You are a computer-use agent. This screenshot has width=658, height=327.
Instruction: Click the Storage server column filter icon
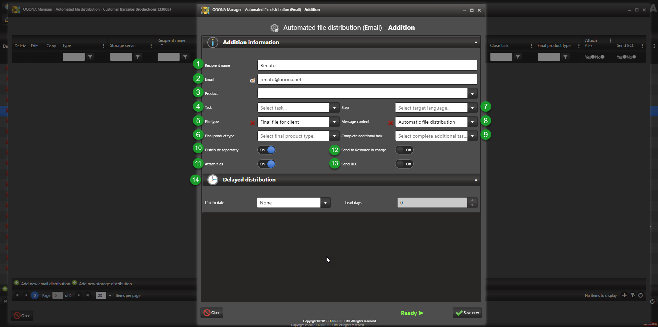click(x=138, y=57)
